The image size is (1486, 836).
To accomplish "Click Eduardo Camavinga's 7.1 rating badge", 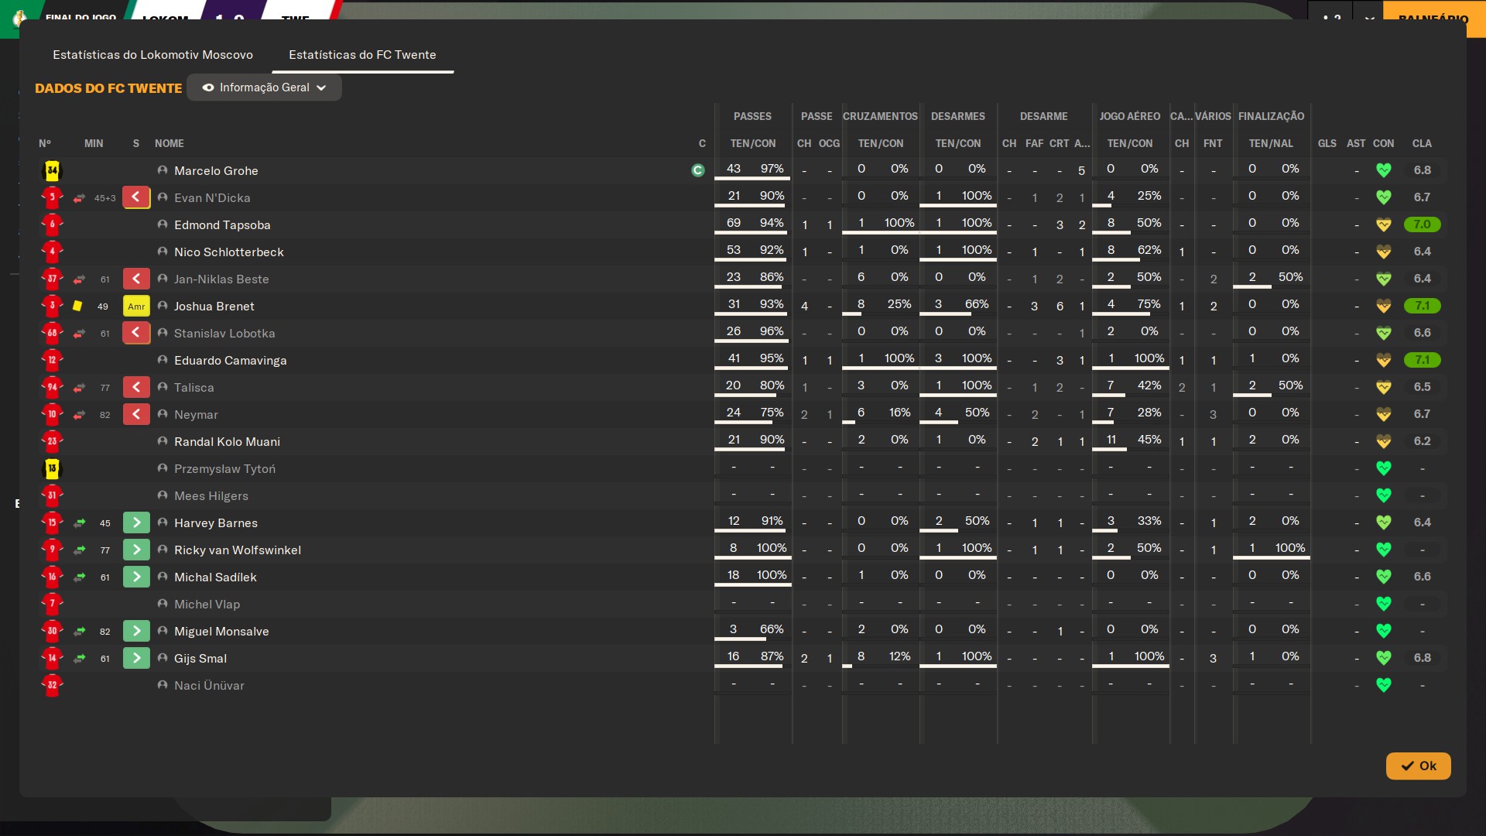I will (1422, 360).
